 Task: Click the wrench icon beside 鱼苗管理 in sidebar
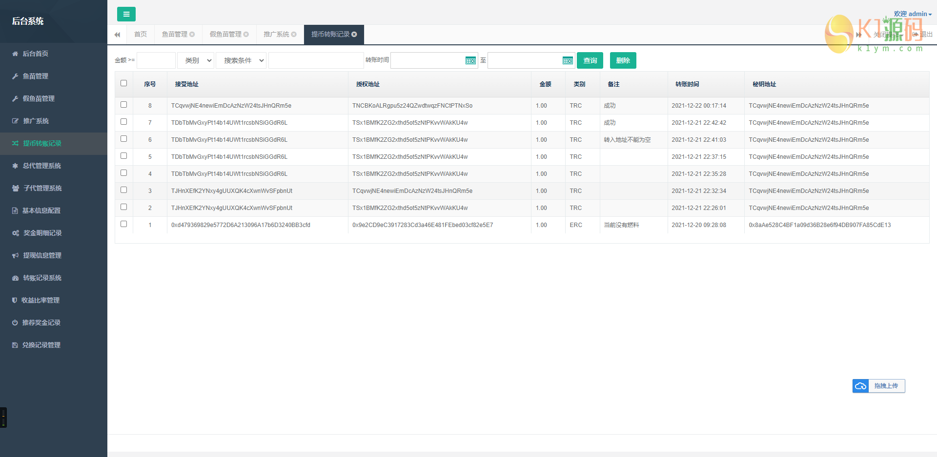point(15,76)
